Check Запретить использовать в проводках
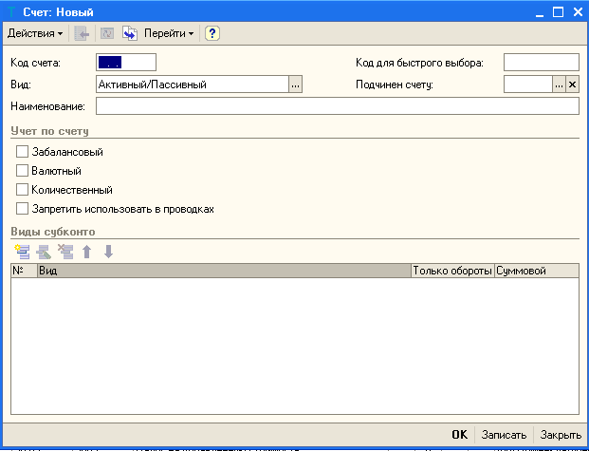This screenshot has width=589, height=451. [x=22, y=209]
